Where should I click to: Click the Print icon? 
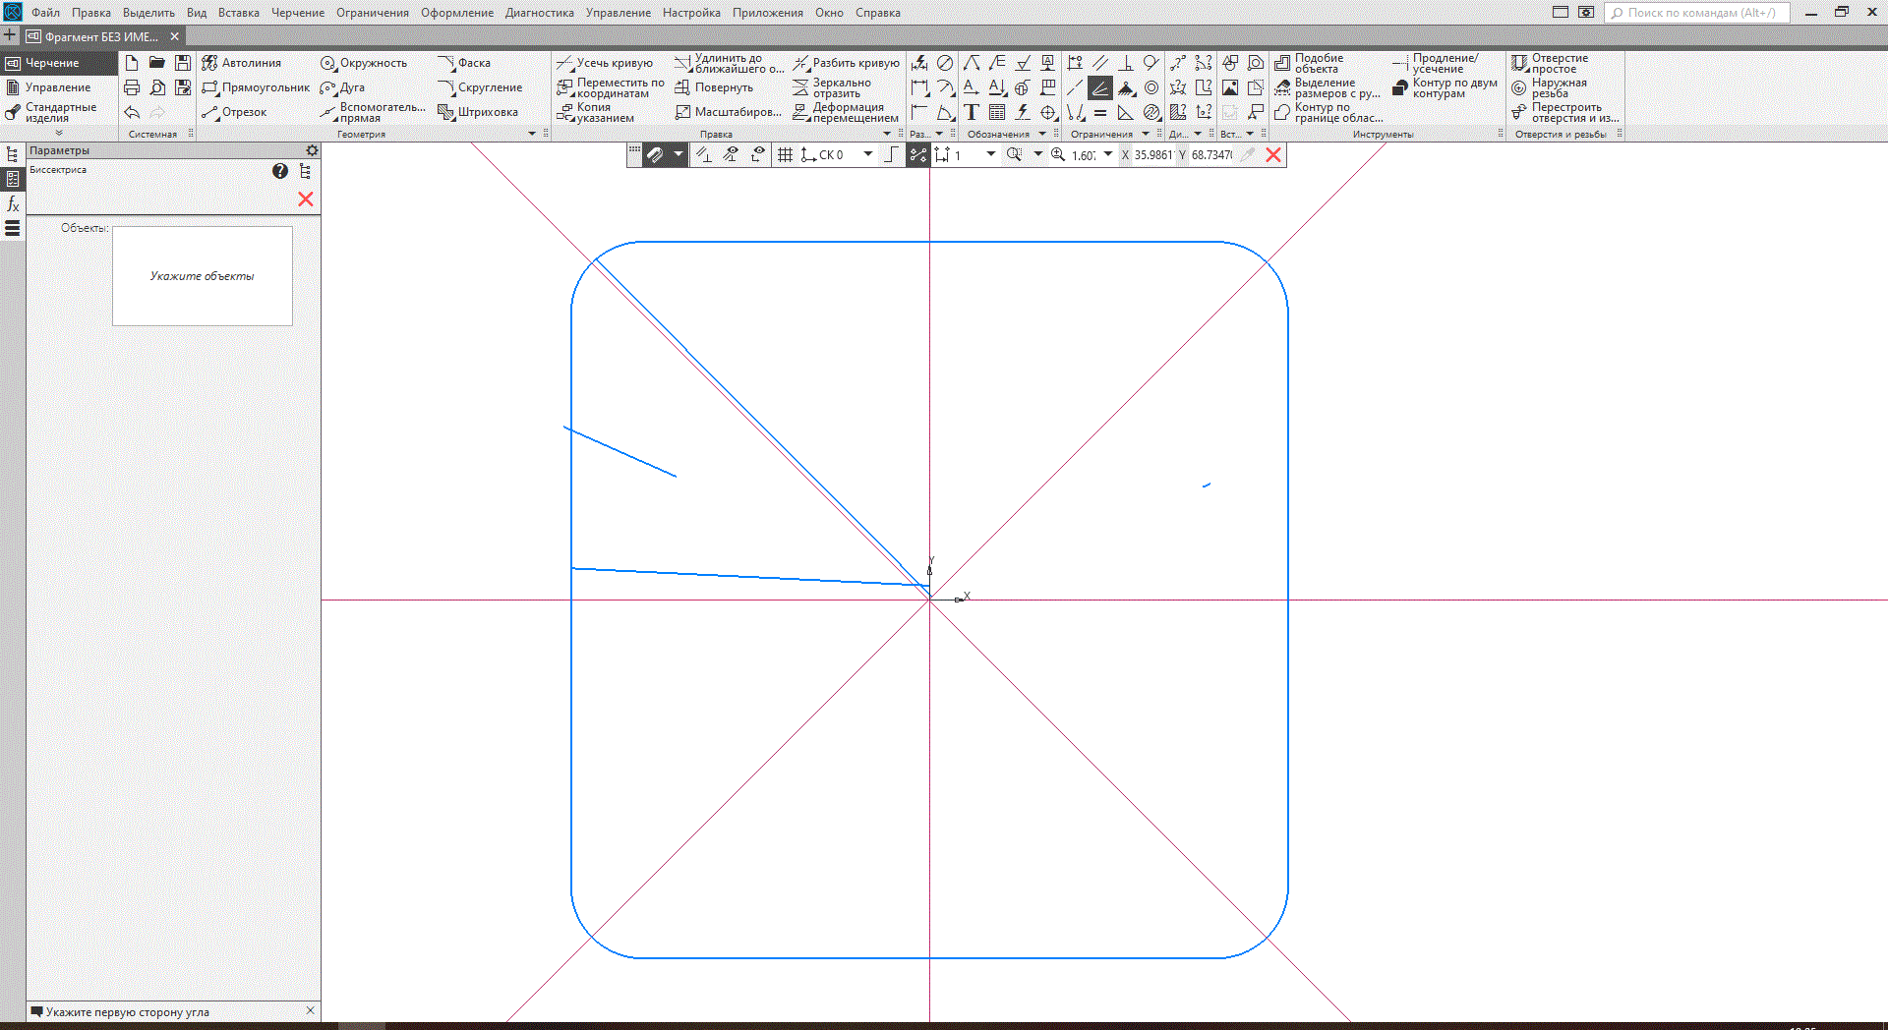(x=132, y=87)
